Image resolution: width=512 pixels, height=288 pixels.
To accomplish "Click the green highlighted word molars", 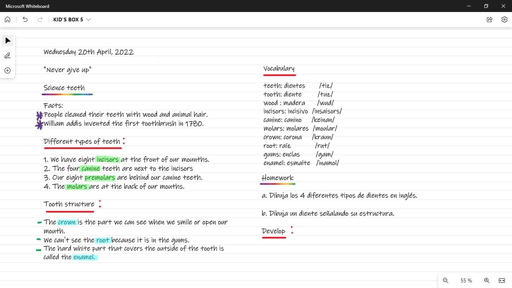I will [77, 186].
